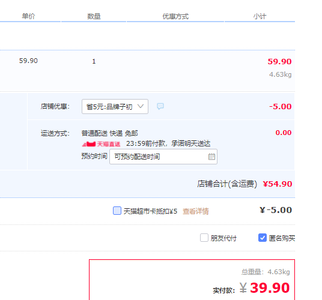Uncheck the 匿名购买 checkbox
Viewport: 322px width, 300px height.
click(x=263, y=238)
